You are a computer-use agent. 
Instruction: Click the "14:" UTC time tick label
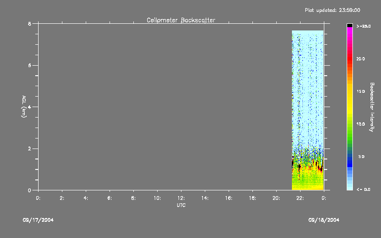pos(205,198)
